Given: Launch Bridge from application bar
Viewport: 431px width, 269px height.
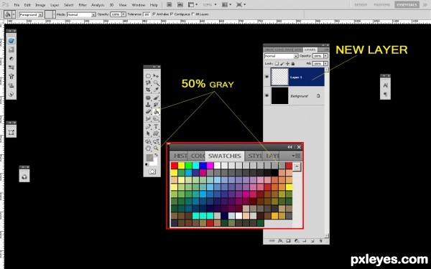Looking at the screenshot, I should (170, 5).
